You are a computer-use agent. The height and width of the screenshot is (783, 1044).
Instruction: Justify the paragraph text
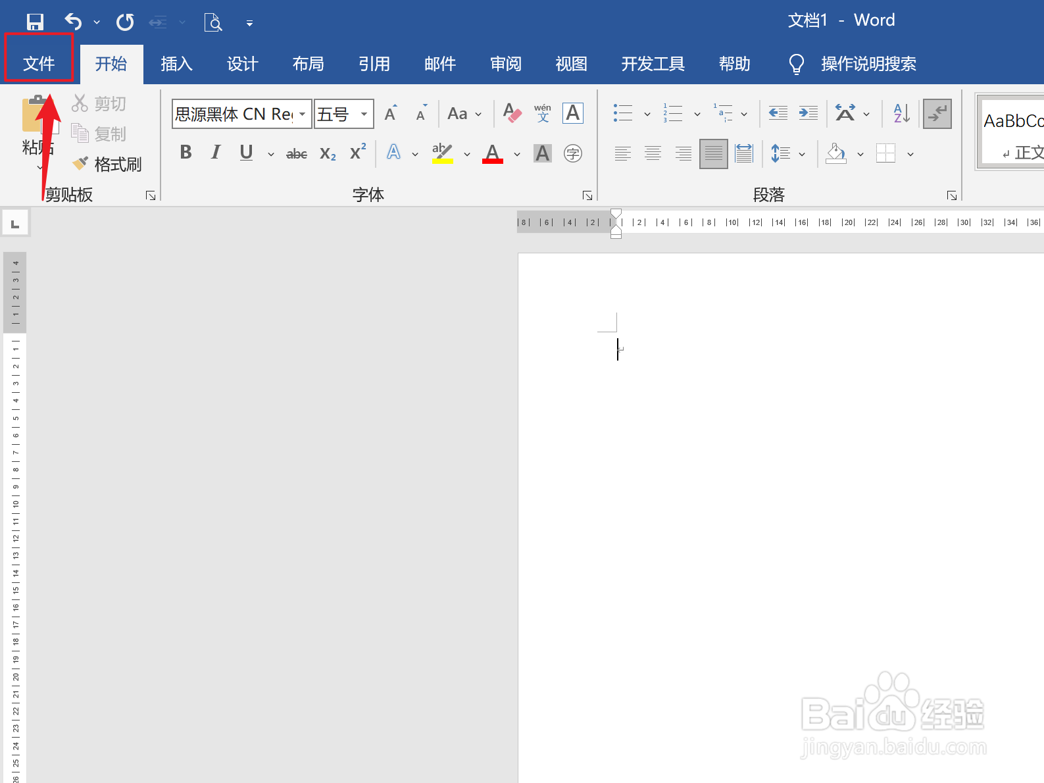[714, 154]
